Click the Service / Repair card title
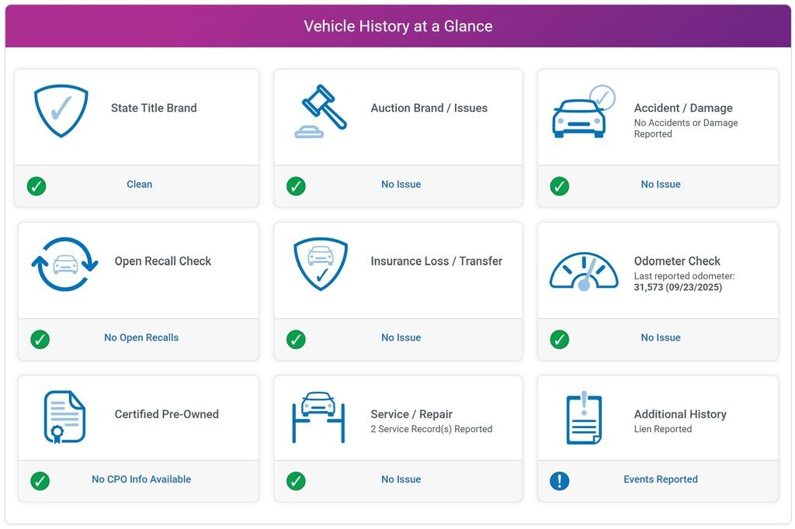Viewport: 795px width, 529px height. point(411,414)
